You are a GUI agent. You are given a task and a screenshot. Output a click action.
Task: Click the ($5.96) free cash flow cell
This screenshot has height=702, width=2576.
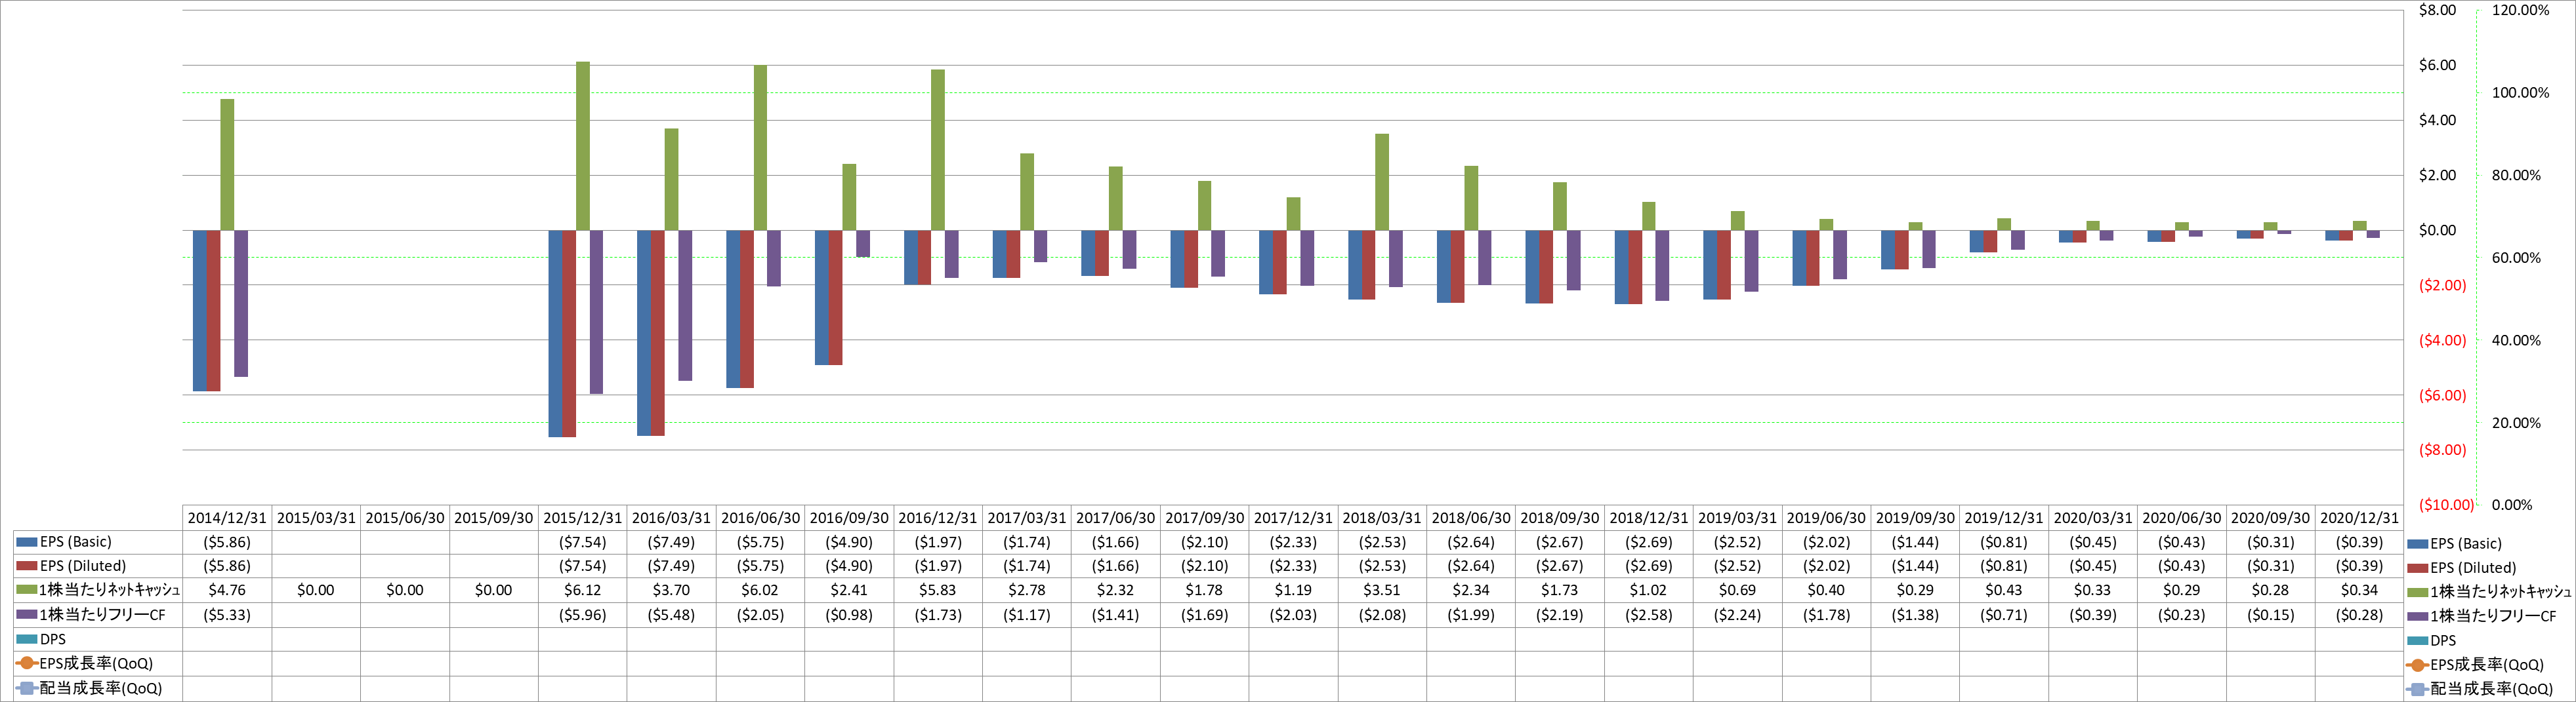(x=582, y=615)
